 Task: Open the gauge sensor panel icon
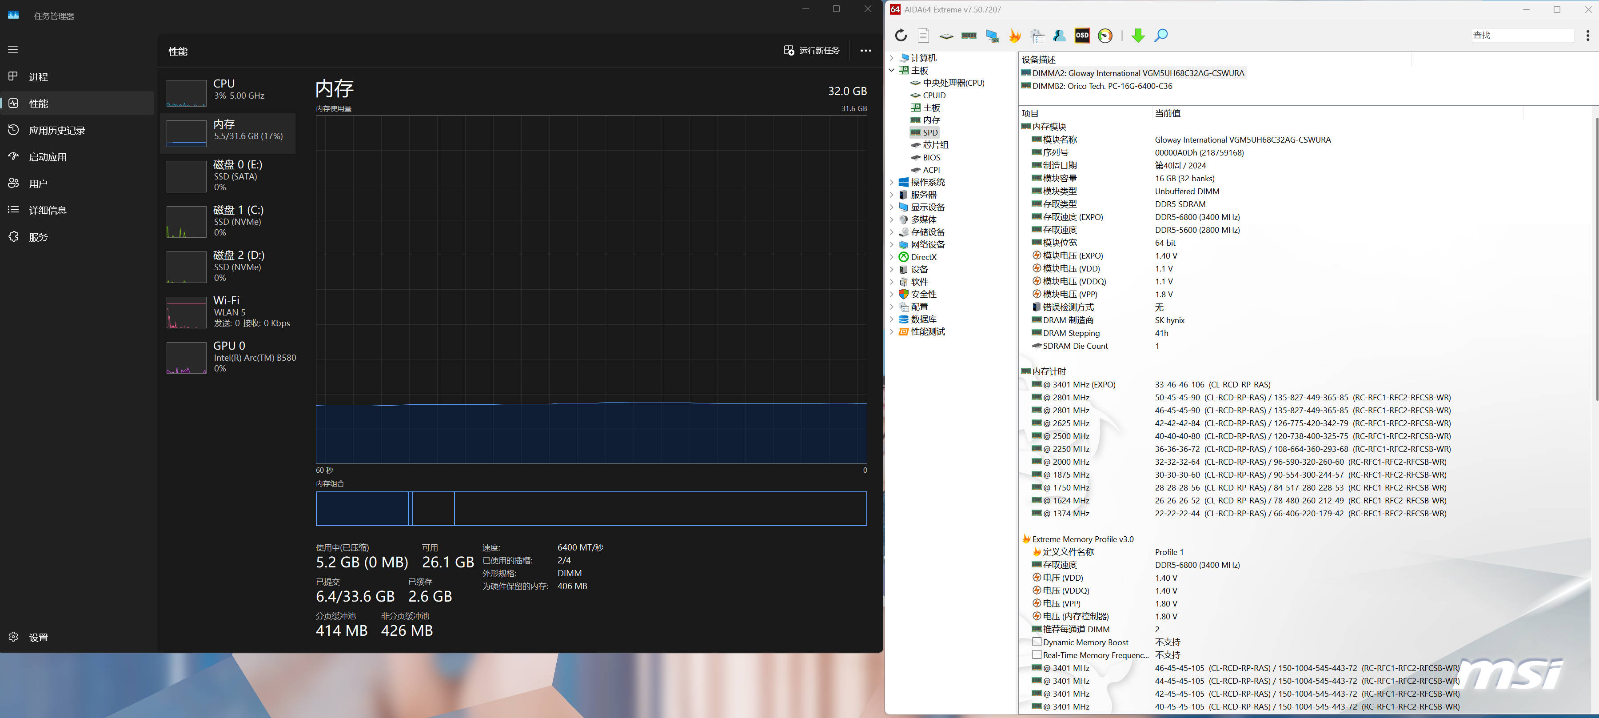[1105, 36]
